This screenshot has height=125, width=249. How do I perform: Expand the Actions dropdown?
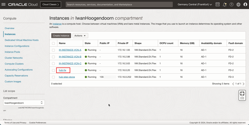pos(80,36)
